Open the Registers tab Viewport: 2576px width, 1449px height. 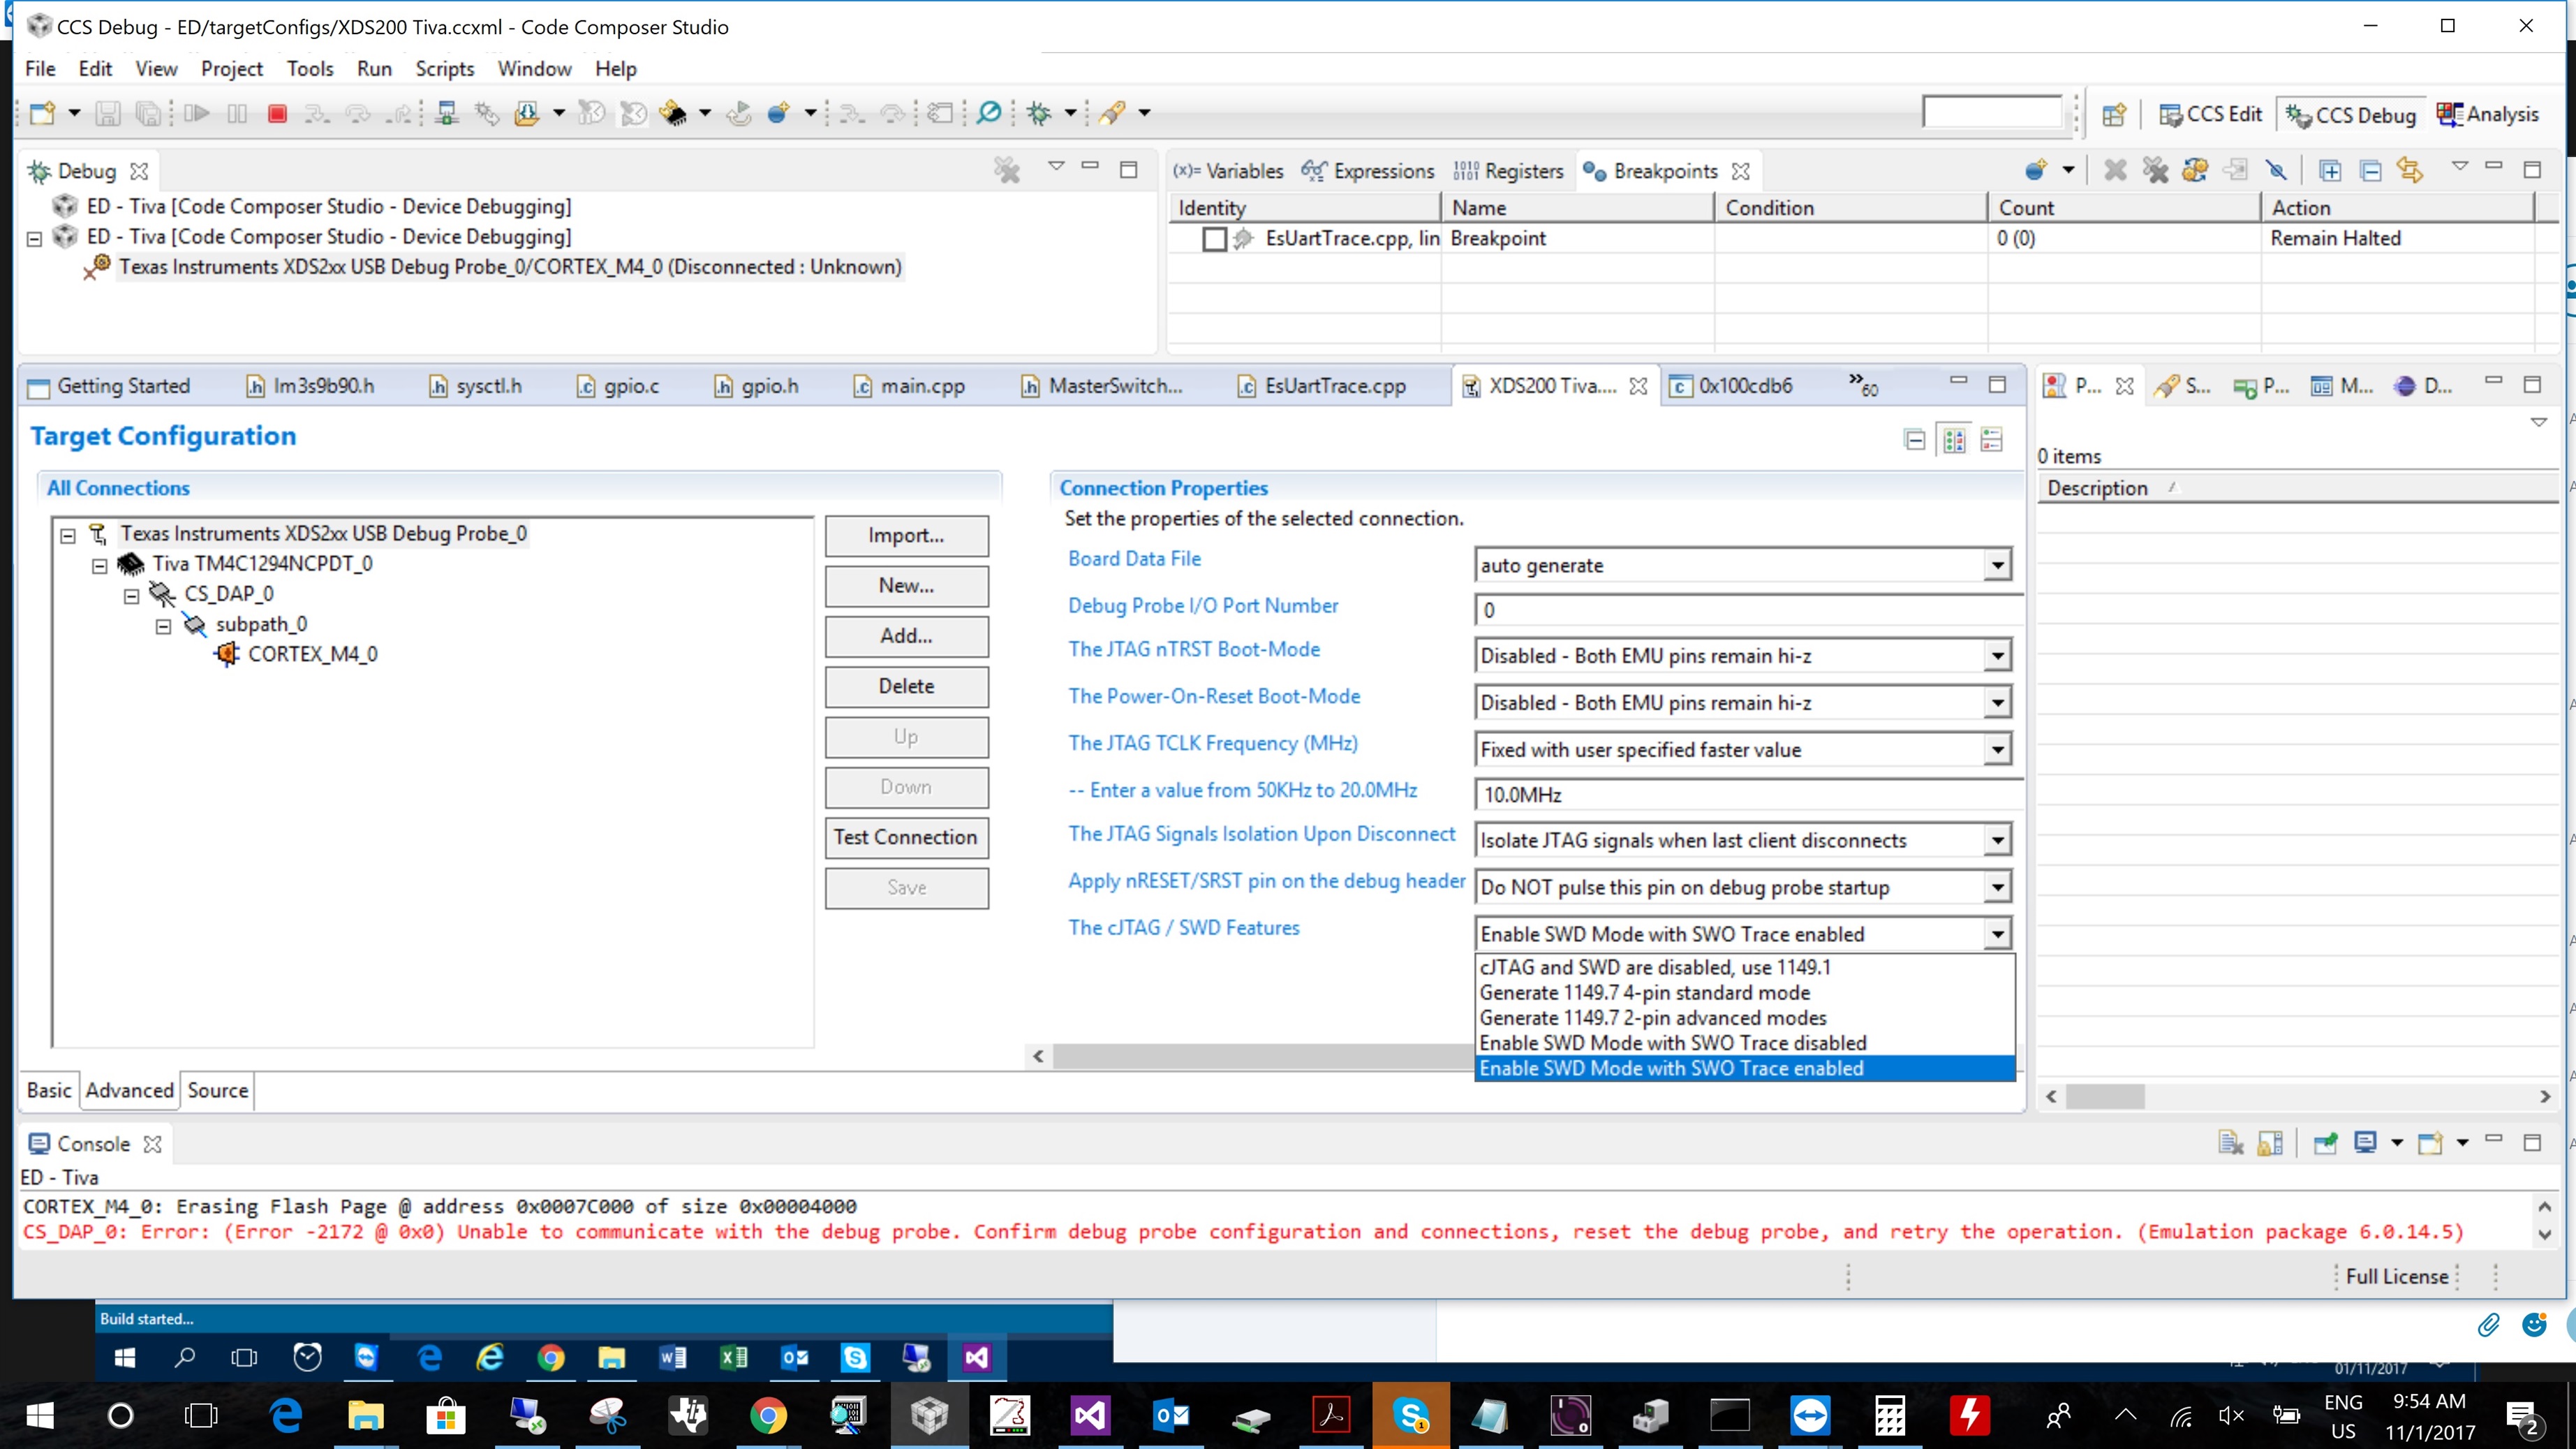tap(1509, 171)
